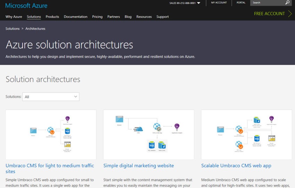
Task: Click the Azure solution architectures heading
Action: tap(69, 45)
